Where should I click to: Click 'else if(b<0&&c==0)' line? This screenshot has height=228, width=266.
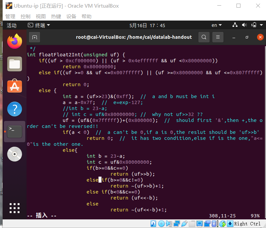click(113, 192)
